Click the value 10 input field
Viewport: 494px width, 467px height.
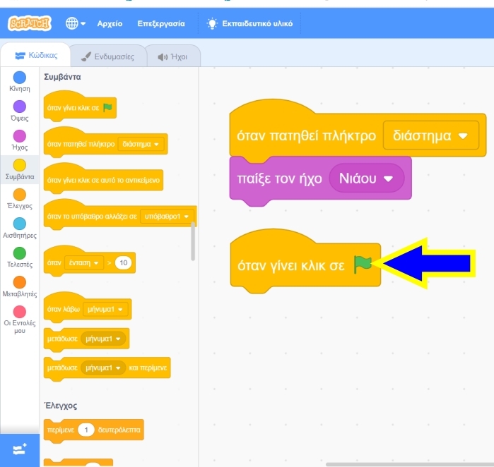[x=124, y=263]
